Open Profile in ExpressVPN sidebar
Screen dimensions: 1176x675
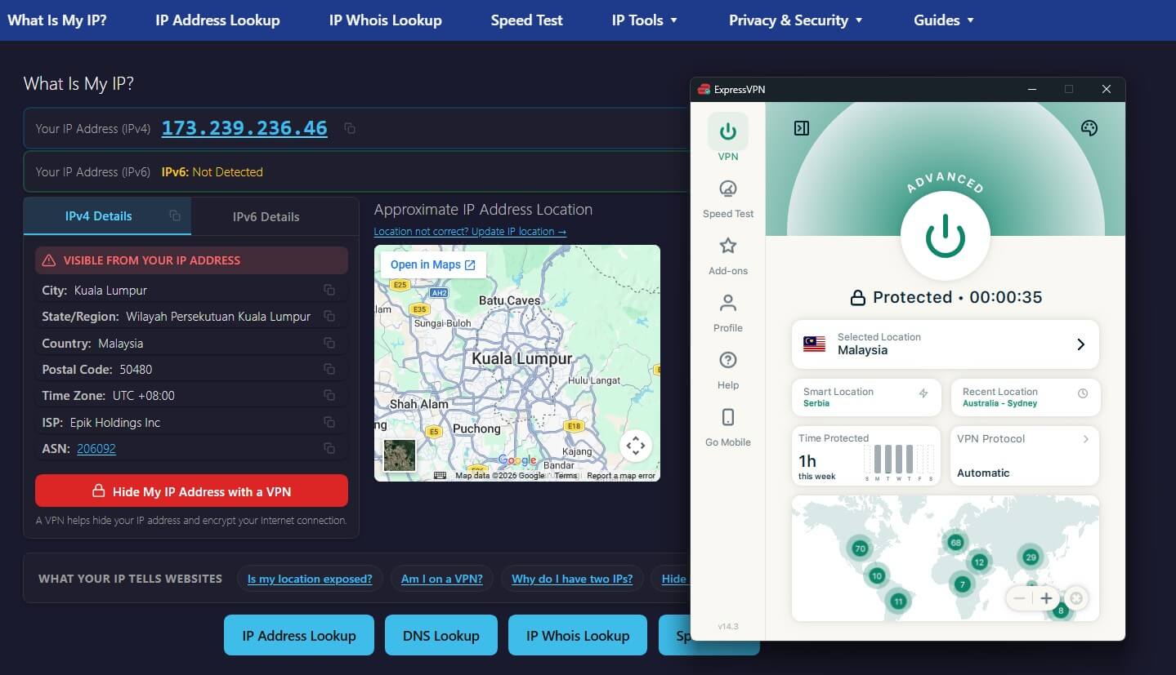tap(728, 313)
